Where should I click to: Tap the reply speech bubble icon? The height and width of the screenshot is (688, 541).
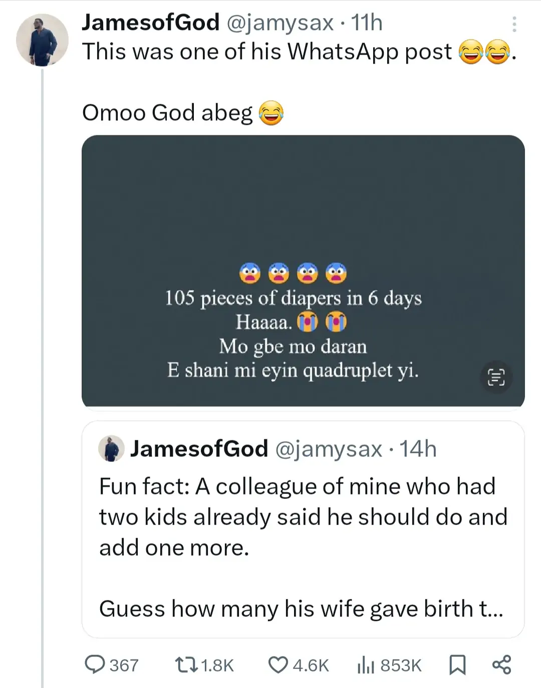(x=94, y=664)
